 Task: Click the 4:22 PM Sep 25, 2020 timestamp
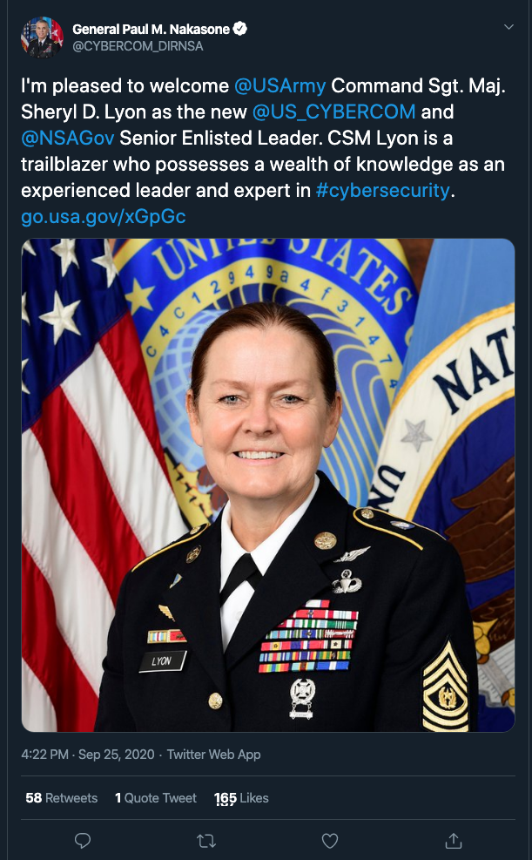[x=88, y=755]
